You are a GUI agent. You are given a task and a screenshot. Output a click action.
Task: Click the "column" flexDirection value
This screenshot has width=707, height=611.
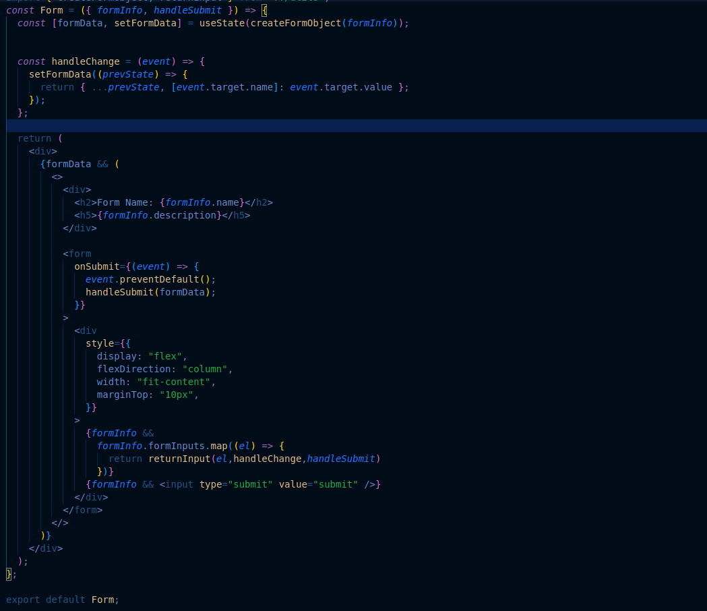pyautogui.click(x=205, y=369)
